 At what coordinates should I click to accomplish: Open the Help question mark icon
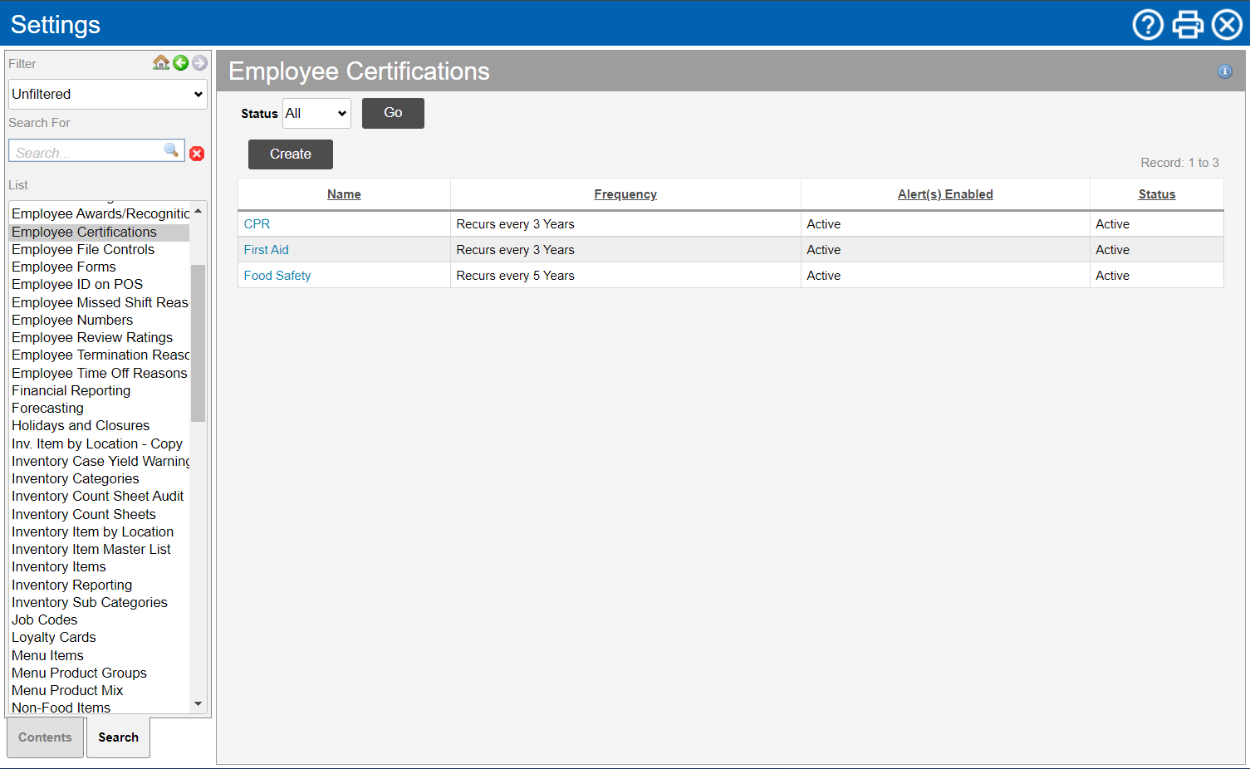pos(1148,25)
